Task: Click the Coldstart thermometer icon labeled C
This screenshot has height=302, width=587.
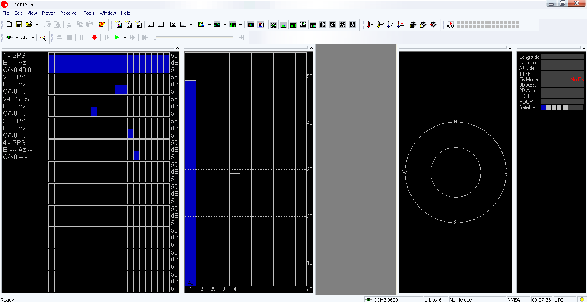Action: tap(390, 25)
